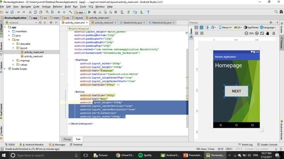This screenshot has height=159, width=284.
Task: Open the Gradle Console tool window
Action: tap(267, 144)
